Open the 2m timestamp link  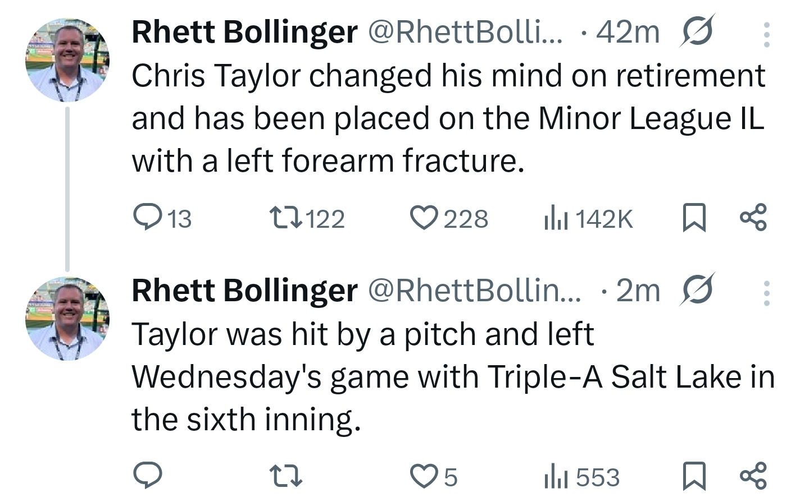[638, 290]
